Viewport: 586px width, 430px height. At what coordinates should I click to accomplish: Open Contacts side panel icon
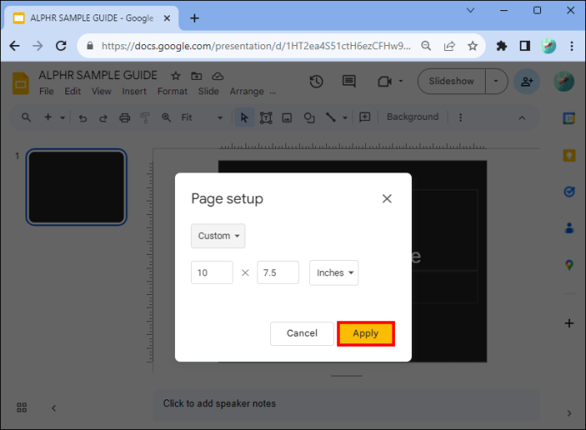coord(569,228)
